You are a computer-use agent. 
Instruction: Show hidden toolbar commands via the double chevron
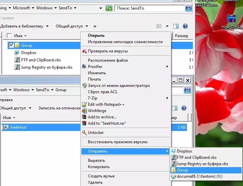(95, 26)
